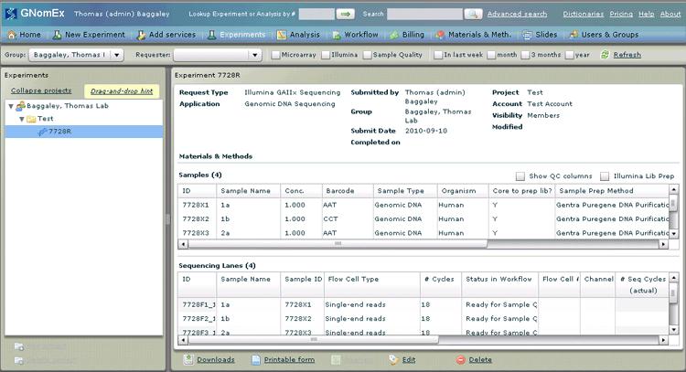Select sample row 7728X2
This screenshot has width=686, height=372.
click(x=423, y=219)
